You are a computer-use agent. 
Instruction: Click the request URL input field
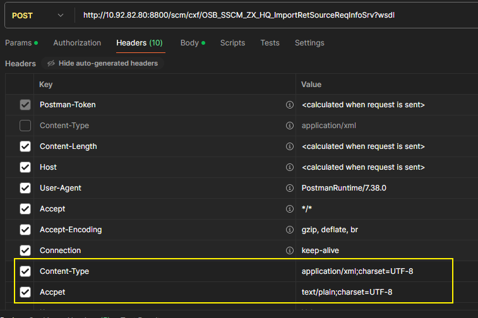[272, 15]
